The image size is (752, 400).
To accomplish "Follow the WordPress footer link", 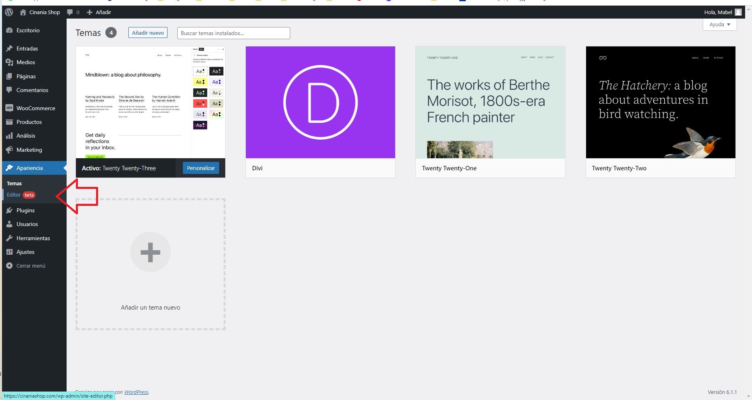I will (136, 392).
